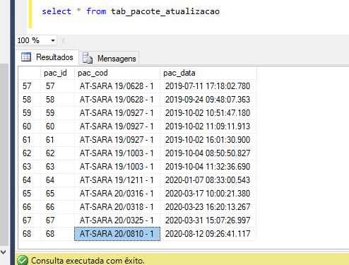
Task: Switch to the Resultados tab
Action: pyautogui.click(x=47, y=57)
